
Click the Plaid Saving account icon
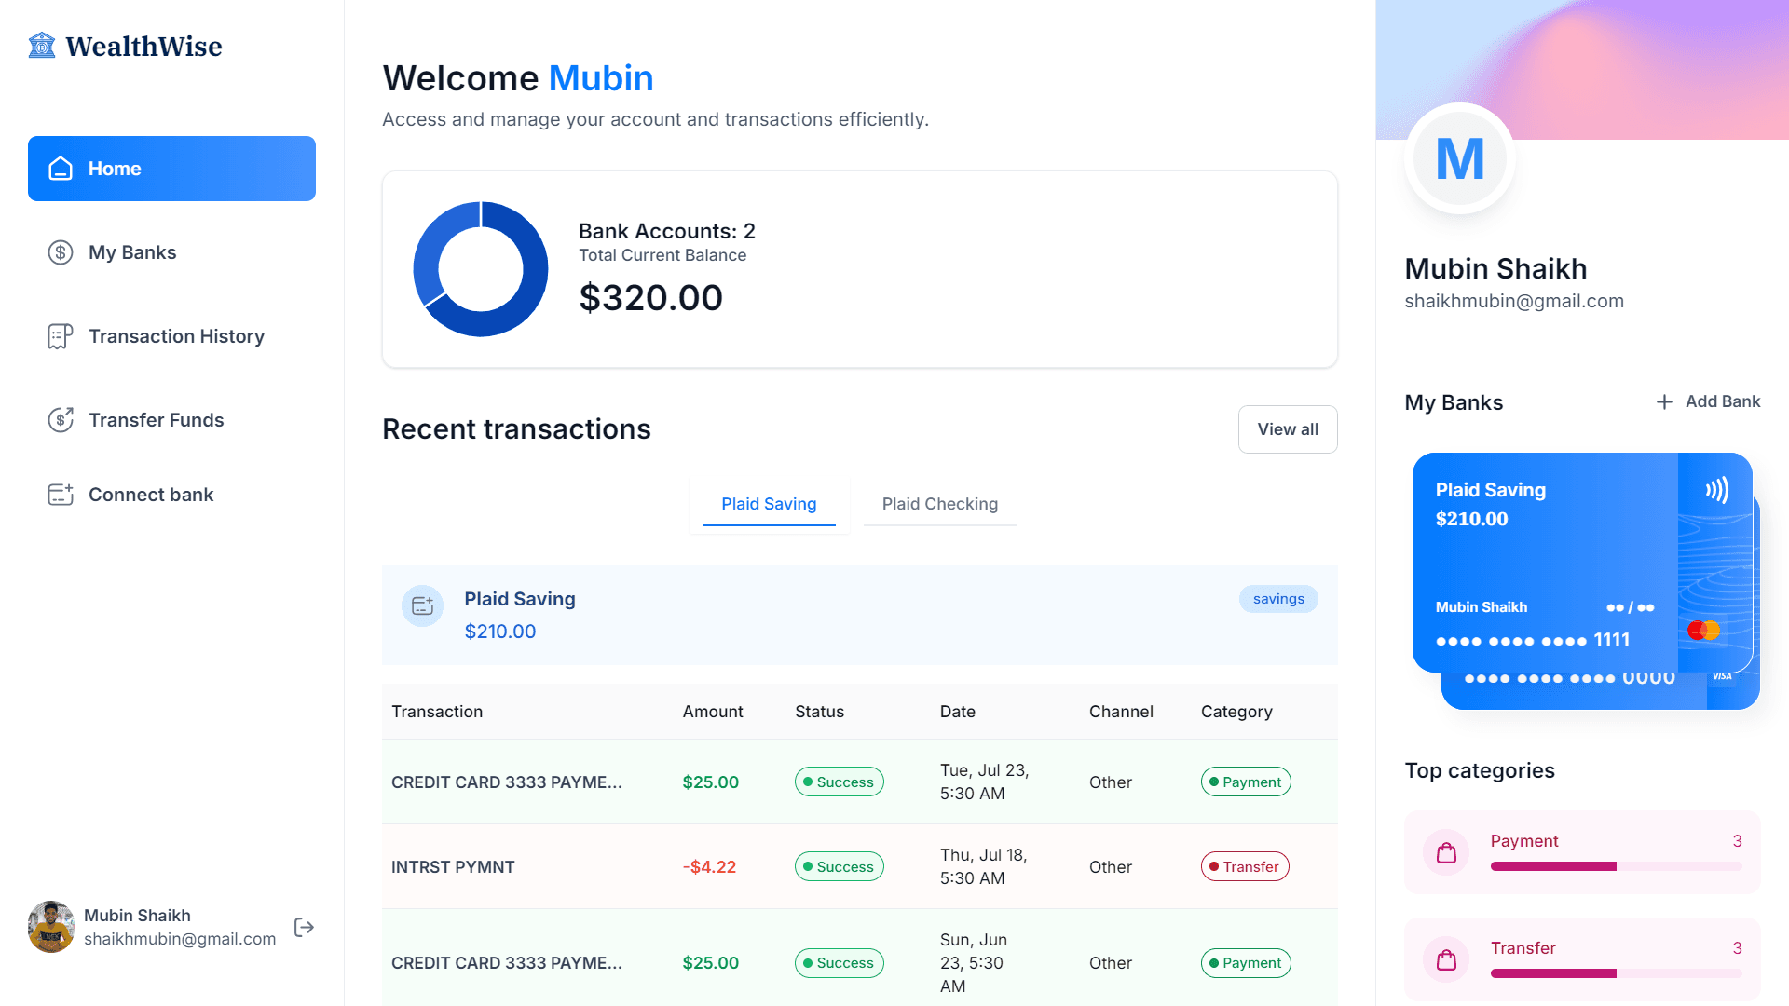tap(423, 605)
